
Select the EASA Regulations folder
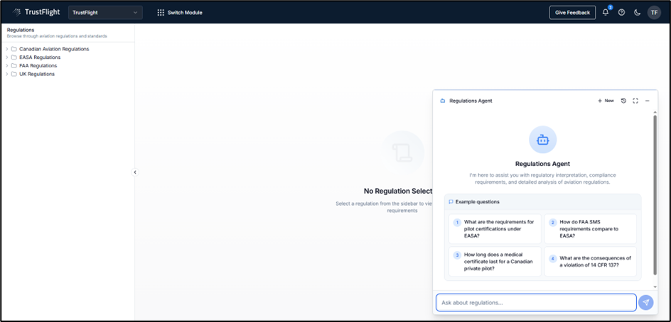pyautogui.click(x=36, y=57)
